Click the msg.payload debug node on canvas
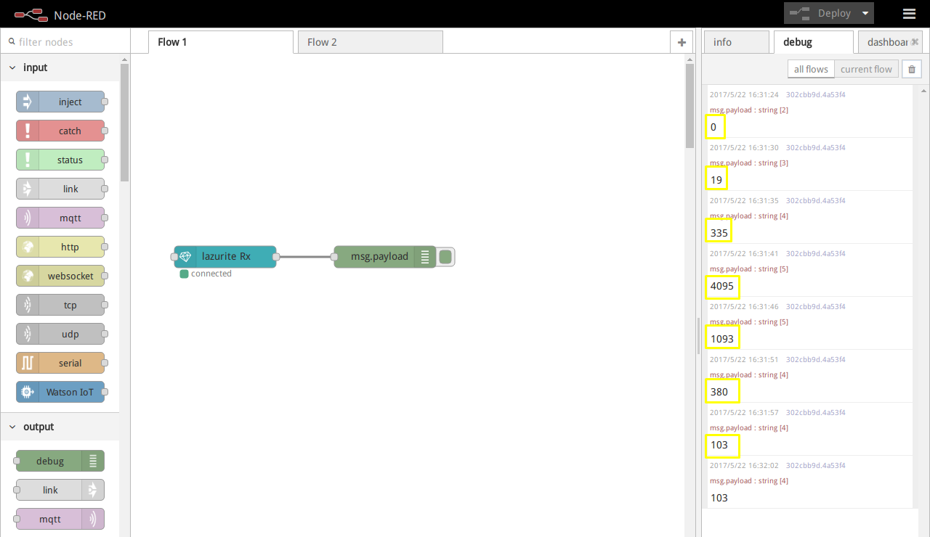The image size is (930, 537). coord(385,256)
